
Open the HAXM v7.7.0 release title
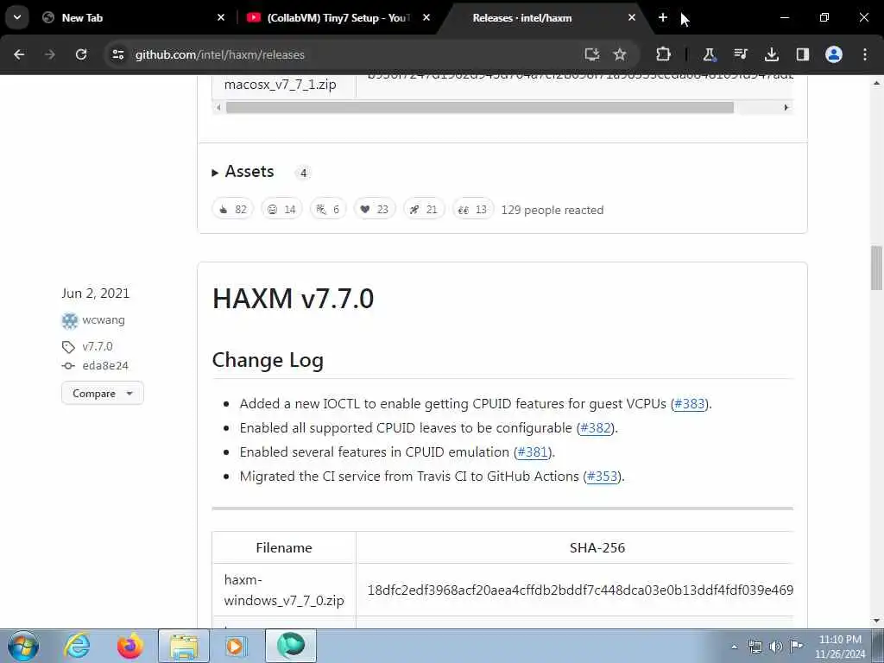(294, 298)
